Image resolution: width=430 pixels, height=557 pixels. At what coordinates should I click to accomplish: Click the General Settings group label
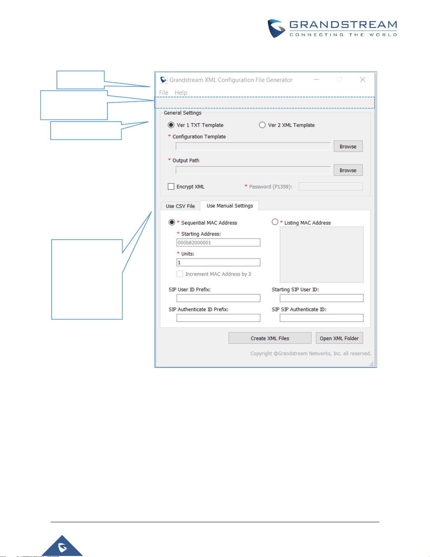click(183, 113)
